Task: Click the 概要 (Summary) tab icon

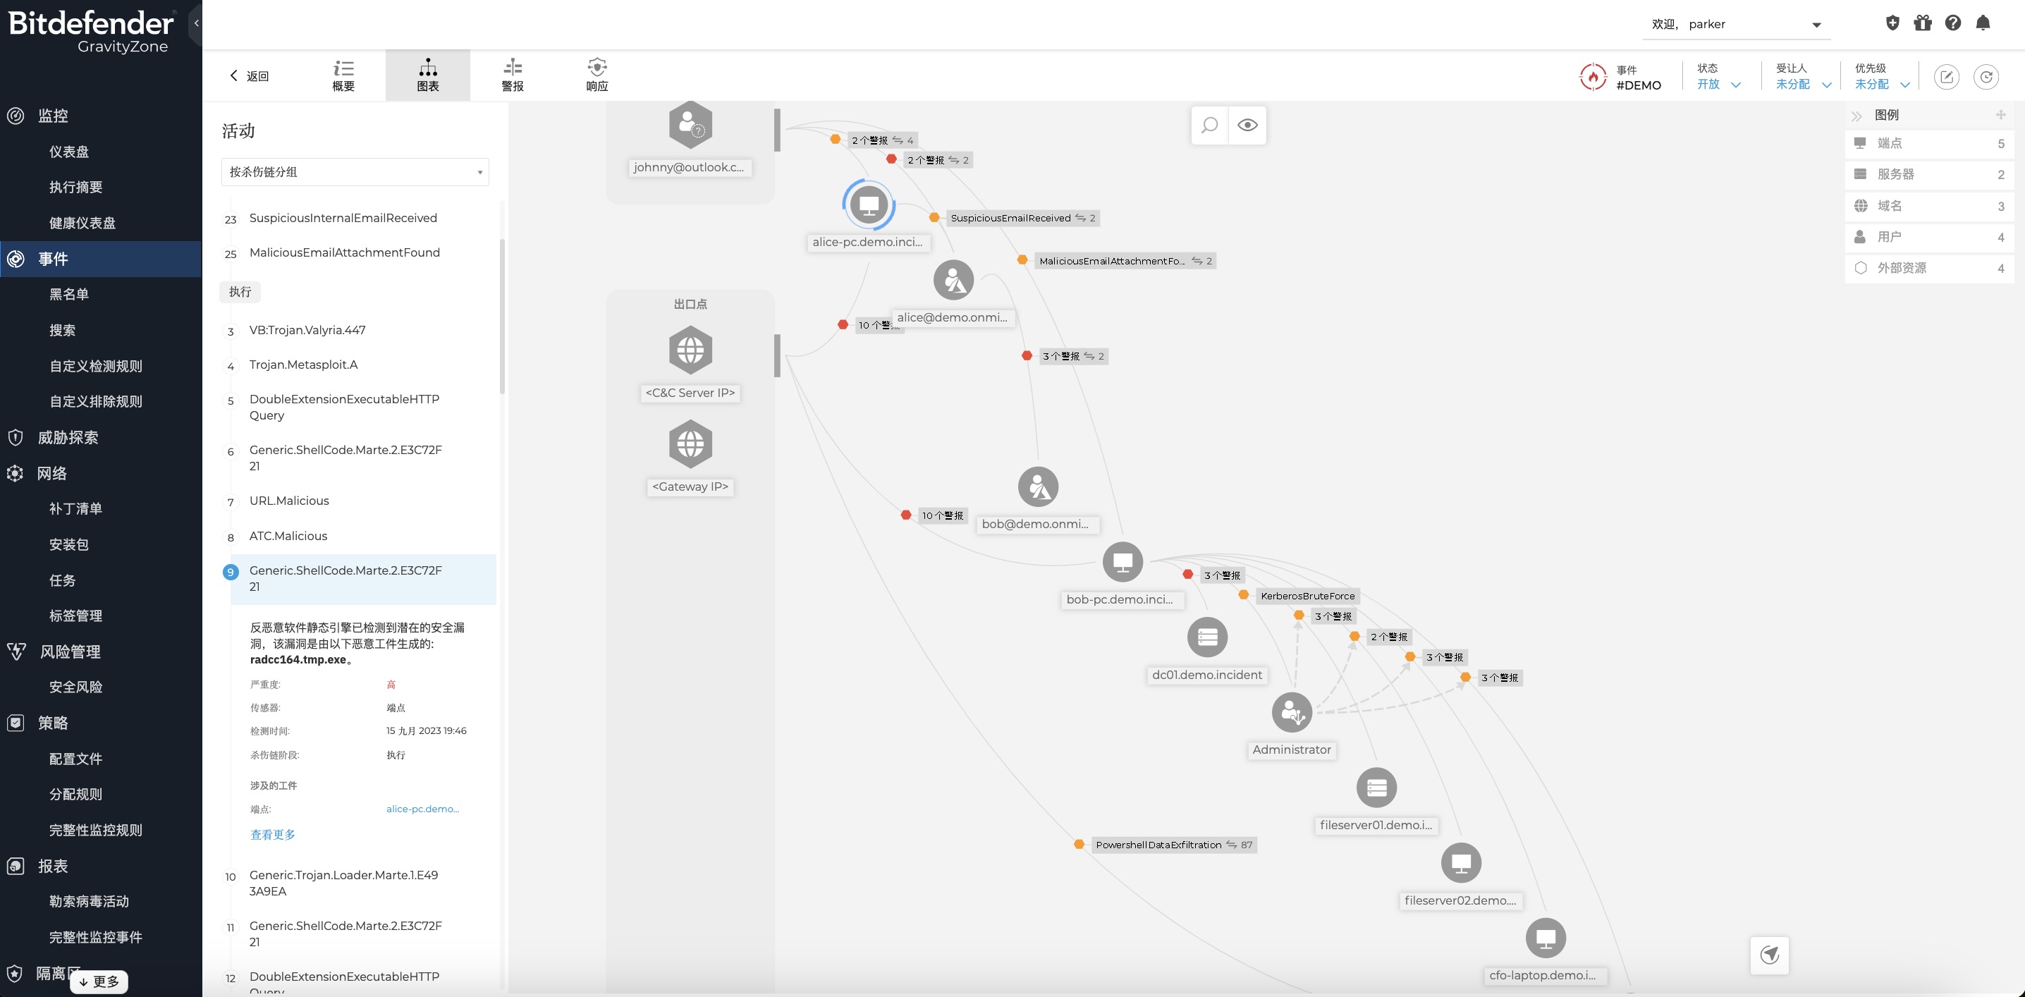Action: [343, 75]
